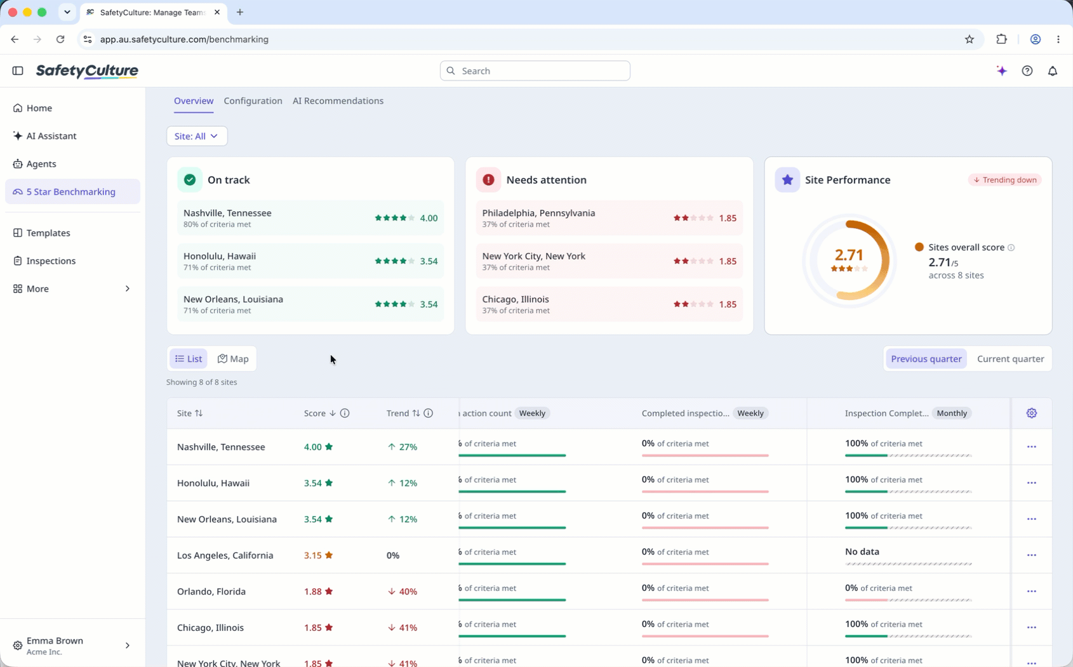
Task: Open the Site: All filter dropdown
Action: pyautogui.click(x=197, y=136)
